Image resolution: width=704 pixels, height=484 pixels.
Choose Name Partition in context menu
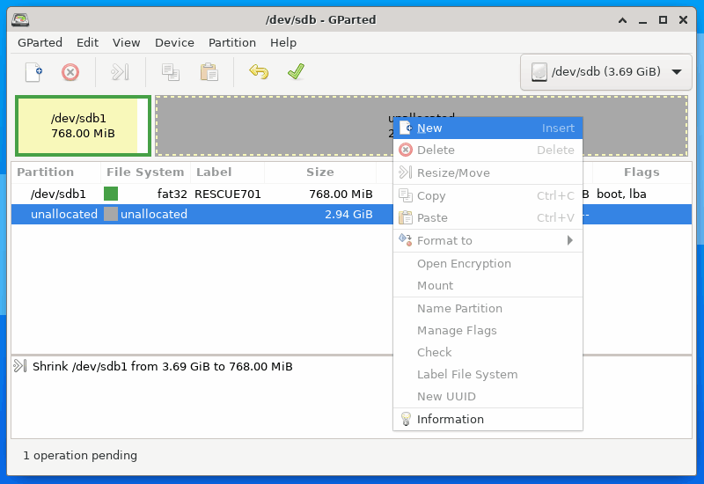click(x=488, y=309)
